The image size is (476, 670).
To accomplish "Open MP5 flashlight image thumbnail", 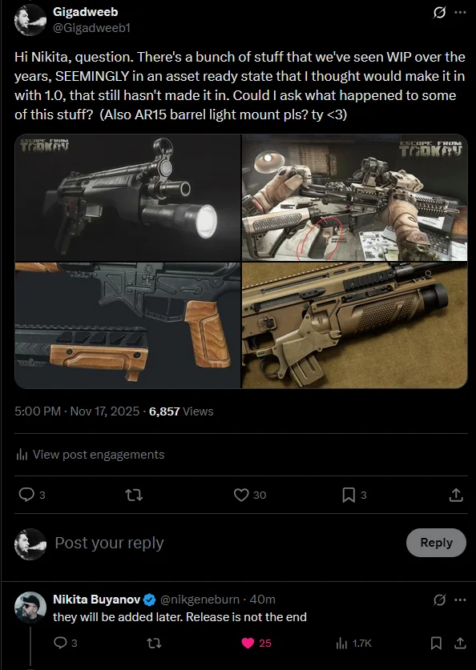I will (128, 198).
